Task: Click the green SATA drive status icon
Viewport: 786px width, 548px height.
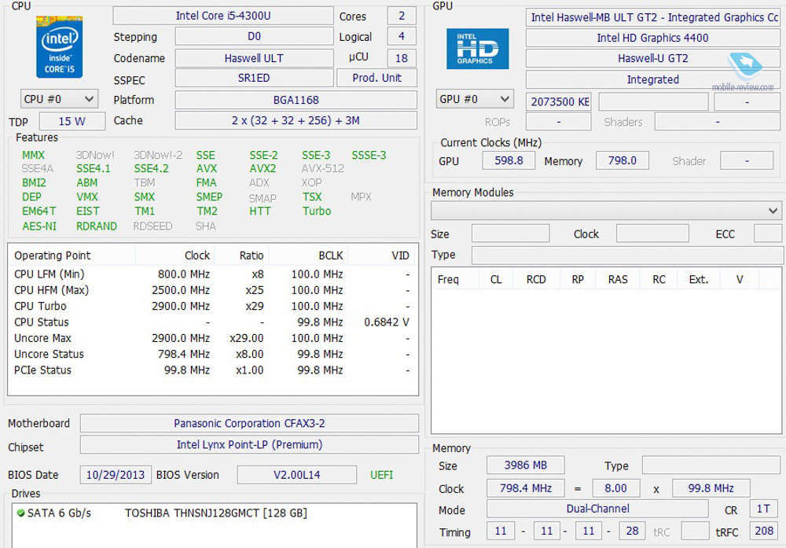Action: tap(20, 513)
